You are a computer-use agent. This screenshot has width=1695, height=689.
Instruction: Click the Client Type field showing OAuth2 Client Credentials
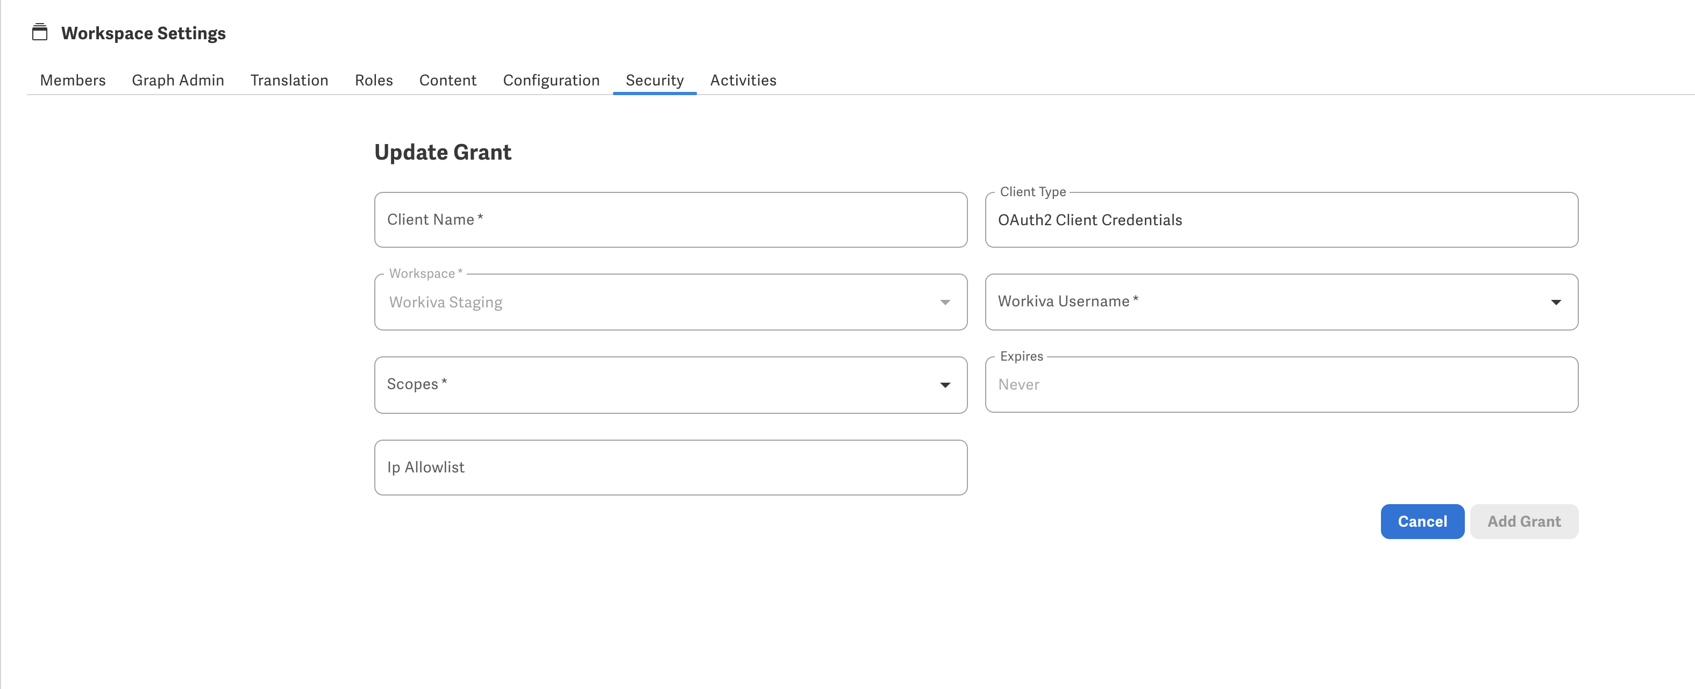point(1281,220)
